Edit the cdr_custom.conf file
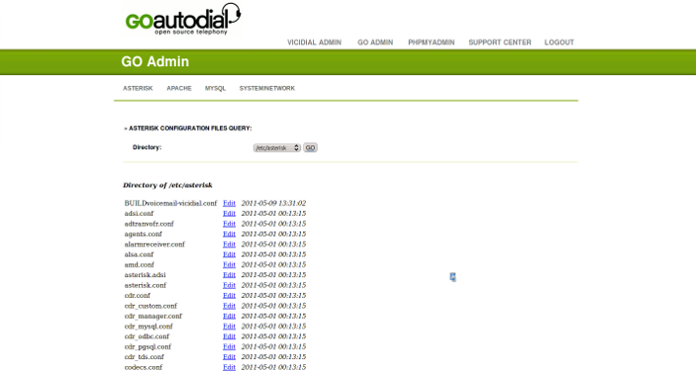The width and height of the screenshot is (696, 371). (229, 306)
